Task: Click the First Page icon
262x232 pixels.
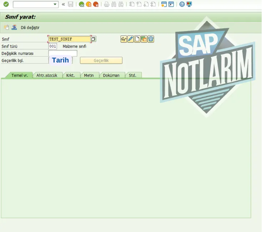Action: tap(132, 4)
